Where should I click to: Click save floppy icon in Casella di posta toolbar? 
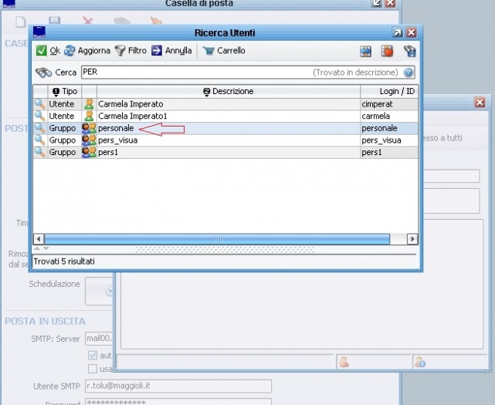(55, 21)
